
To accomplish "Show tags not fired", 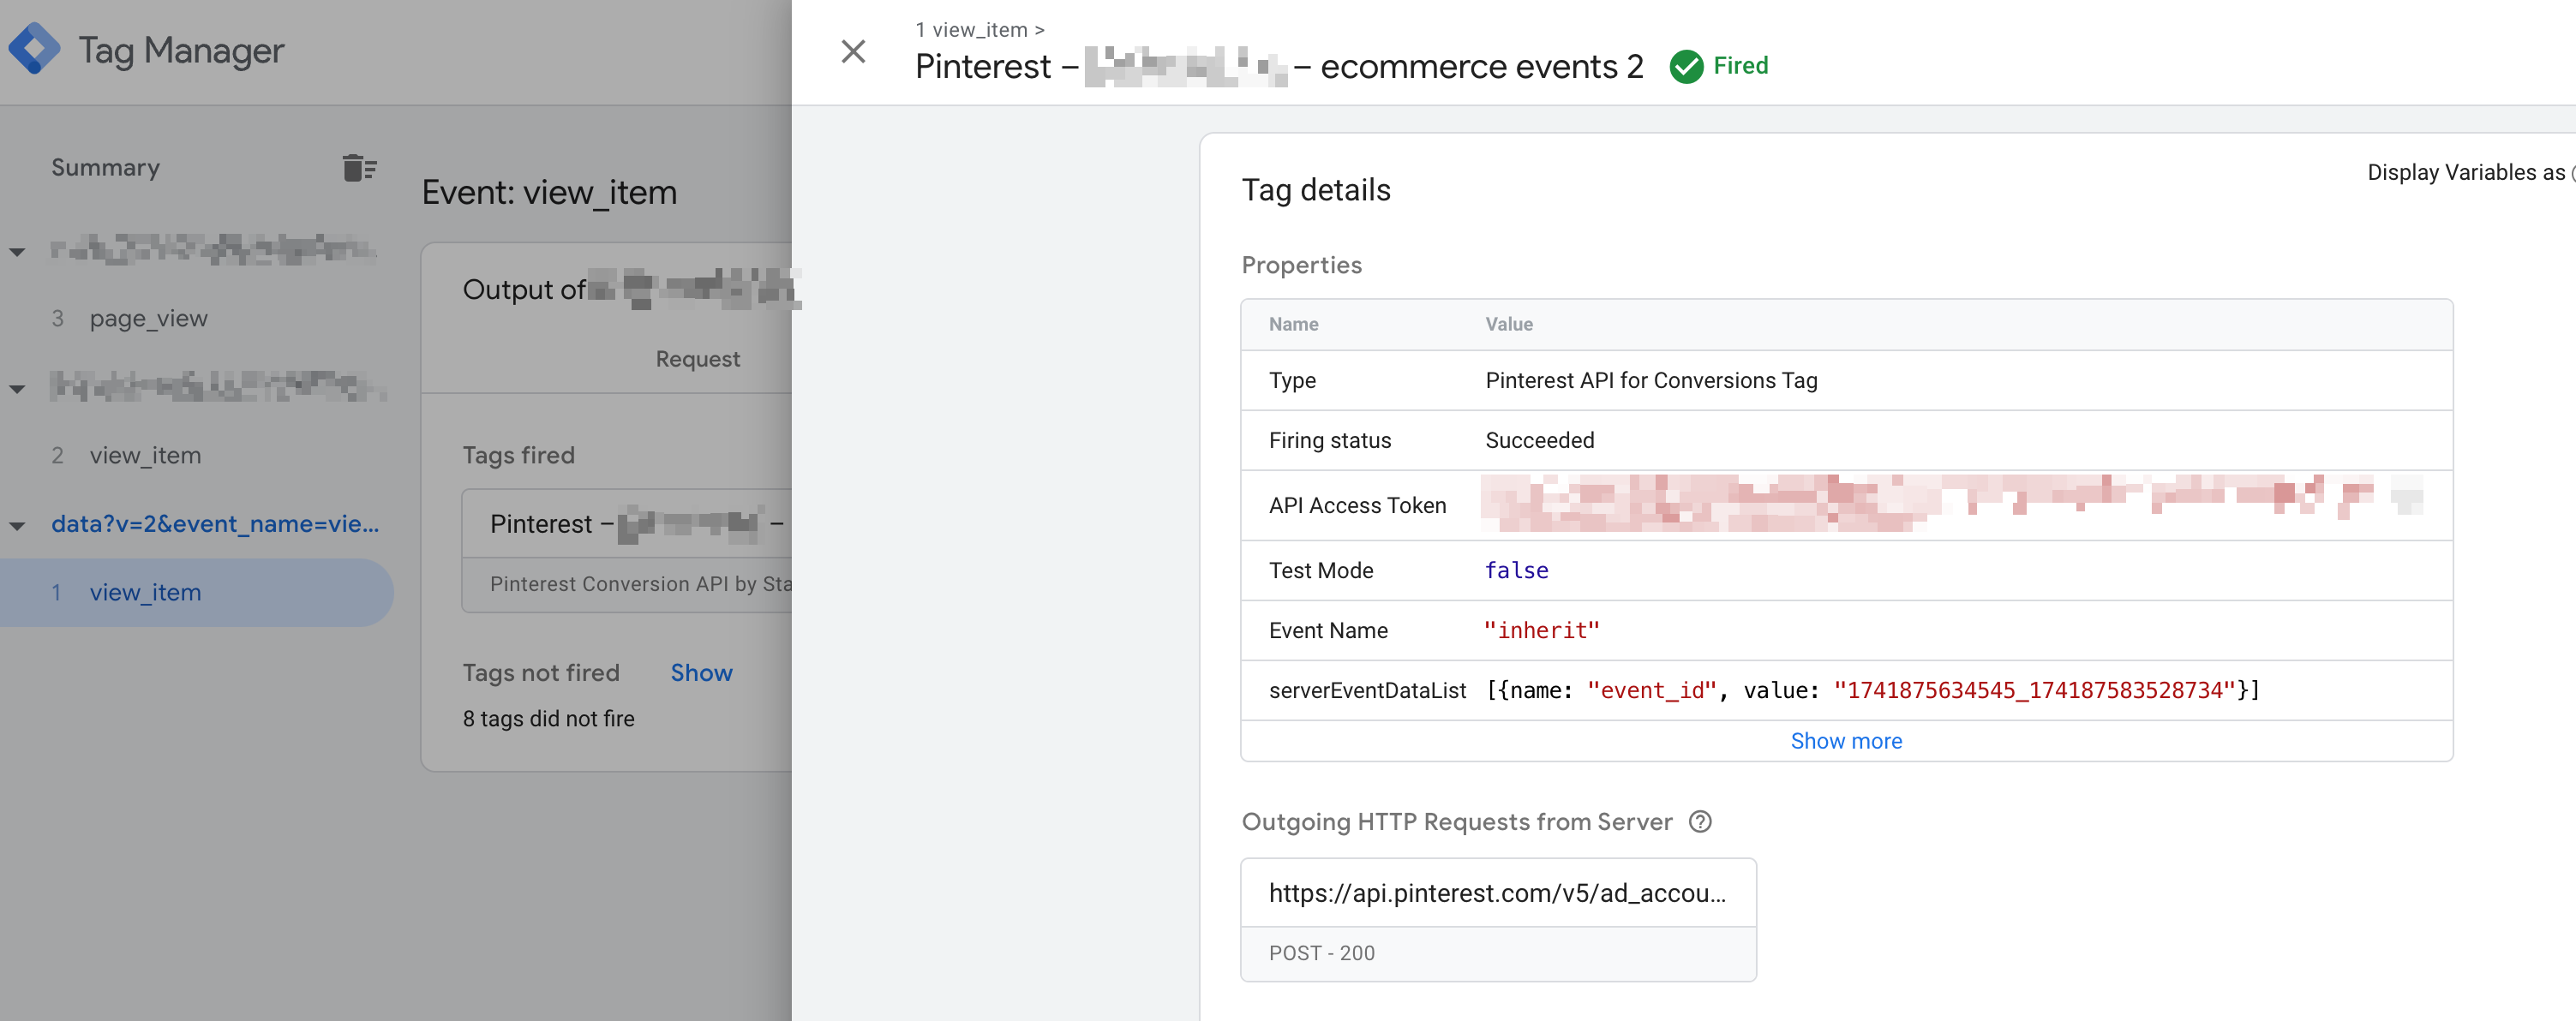I will (x=701, y=672).
